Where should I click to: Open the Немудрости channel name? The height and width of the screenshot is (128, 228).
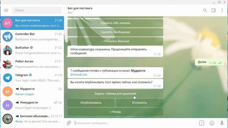29,102
